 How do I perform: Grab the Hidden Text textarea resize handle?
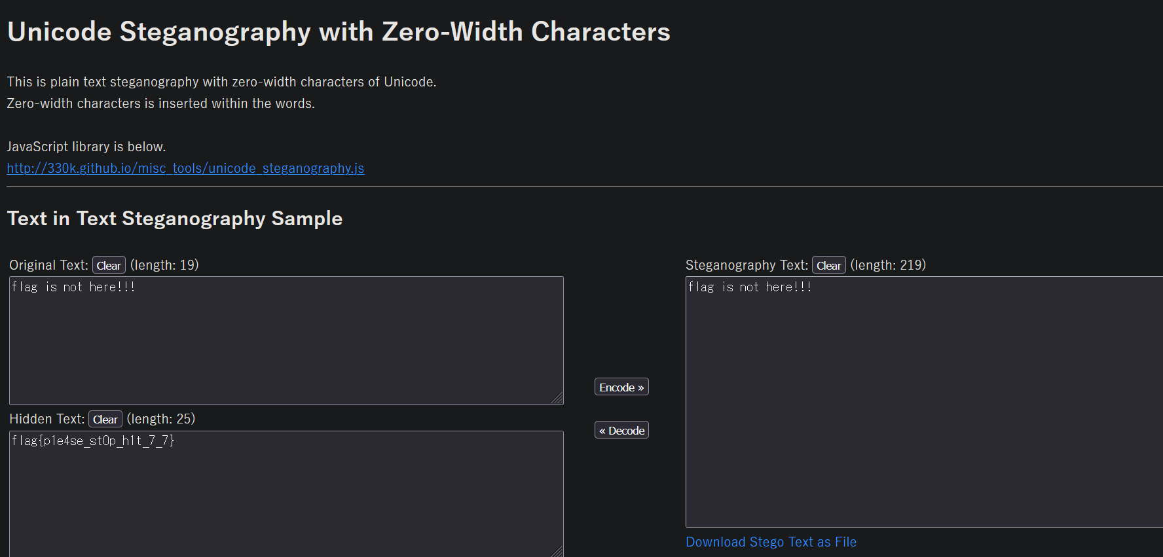point(558,552)
